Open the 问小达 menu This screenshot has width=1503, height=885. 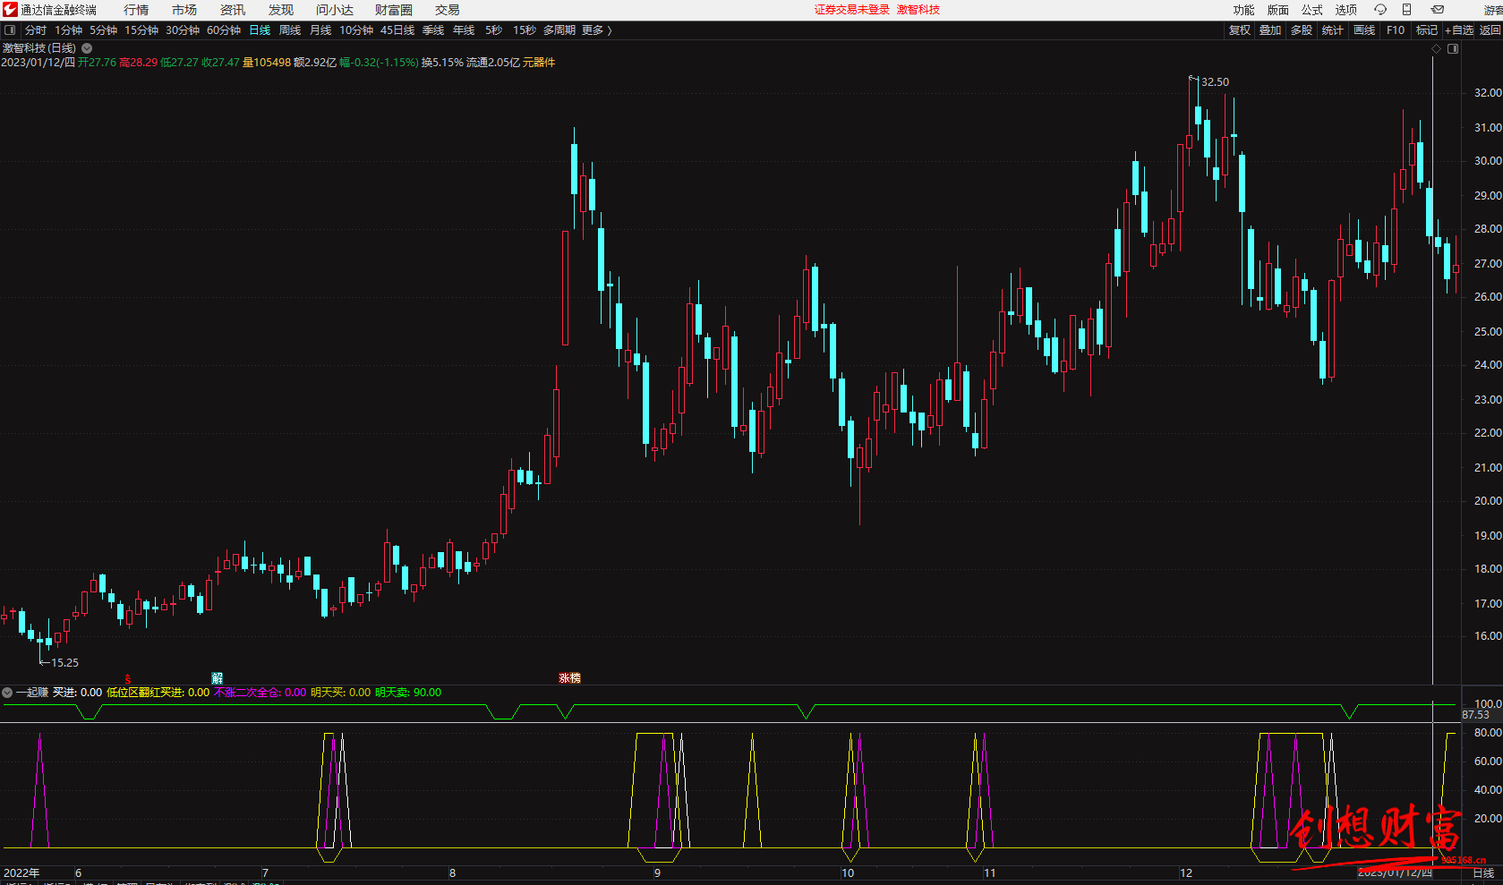(335, 10)
